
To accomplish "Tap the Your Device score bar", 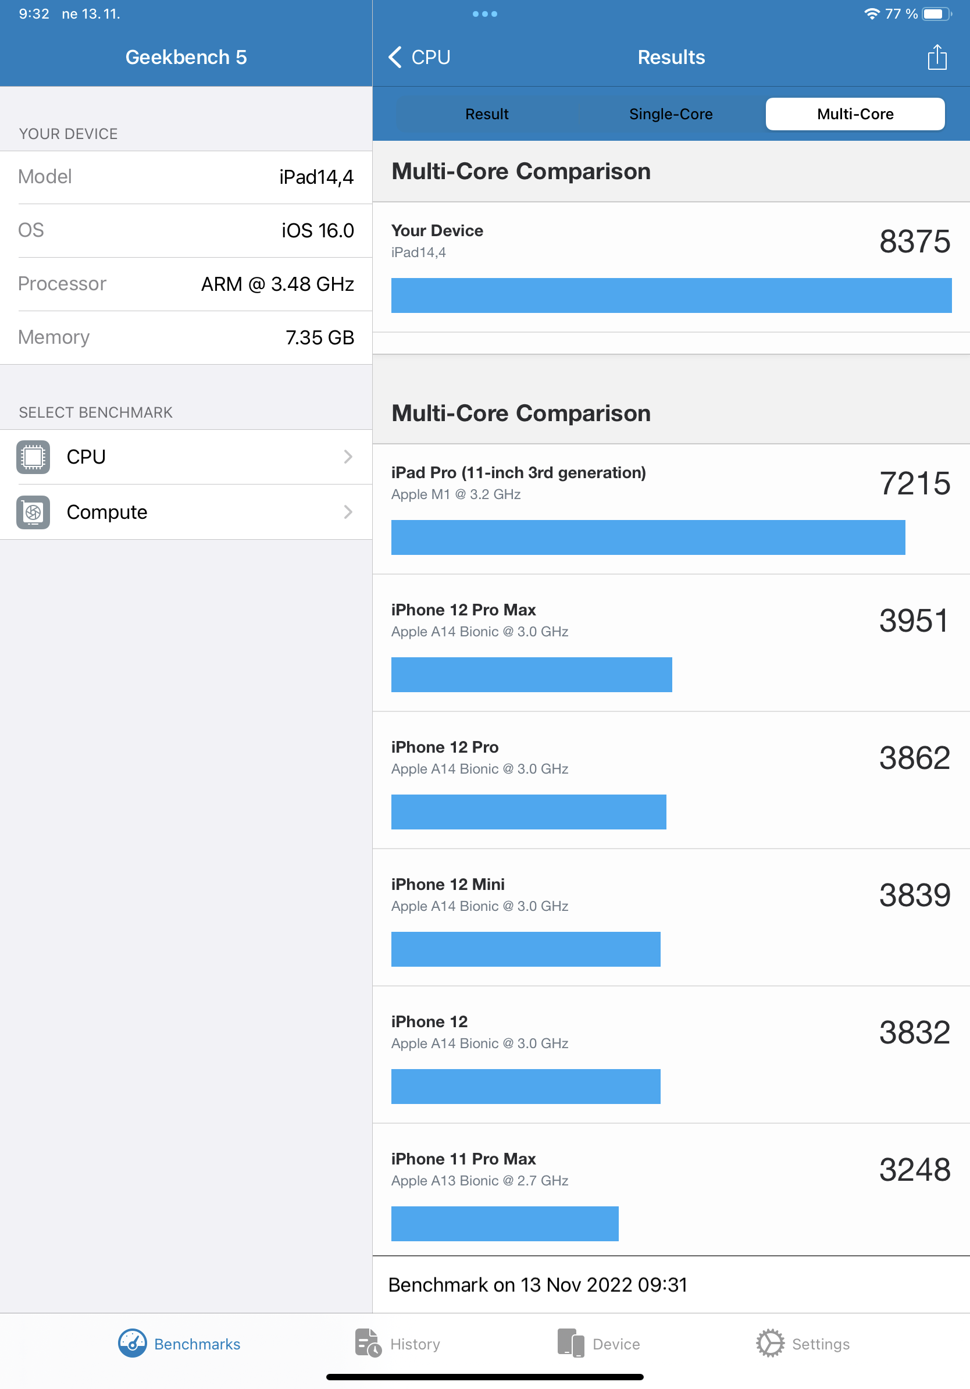I will coord(671,295).
